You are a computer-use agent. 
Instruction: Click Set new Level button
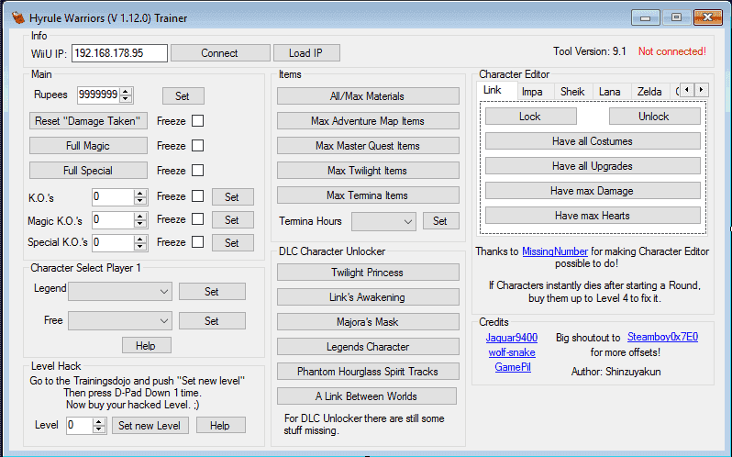[x=150, y=425]
